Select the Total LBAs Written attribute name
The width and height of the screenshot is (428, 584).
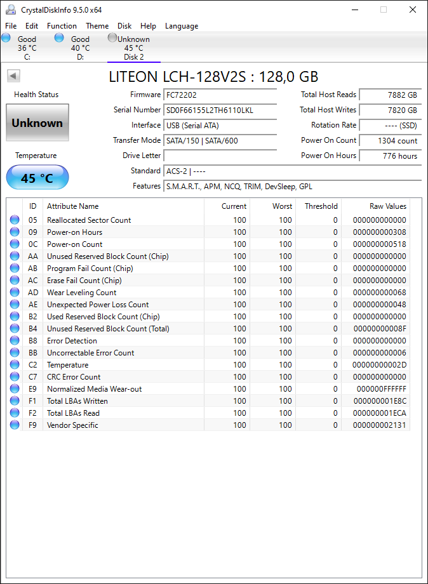[77, 401]
